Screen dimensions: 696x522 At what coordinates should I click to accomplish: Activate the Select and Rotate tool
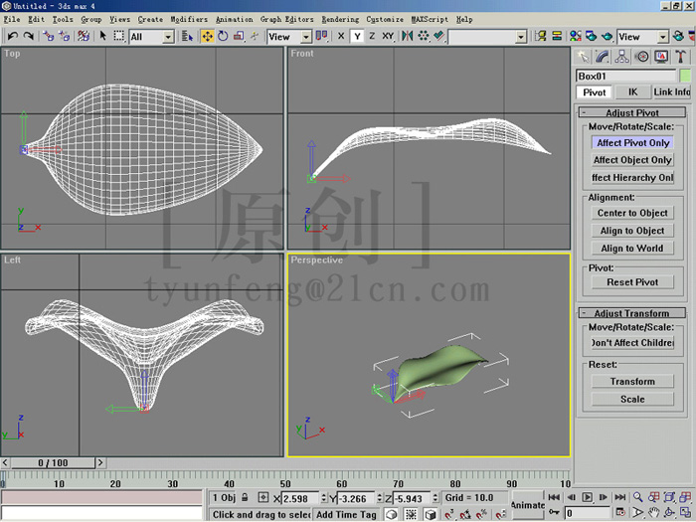pos(223,37)
